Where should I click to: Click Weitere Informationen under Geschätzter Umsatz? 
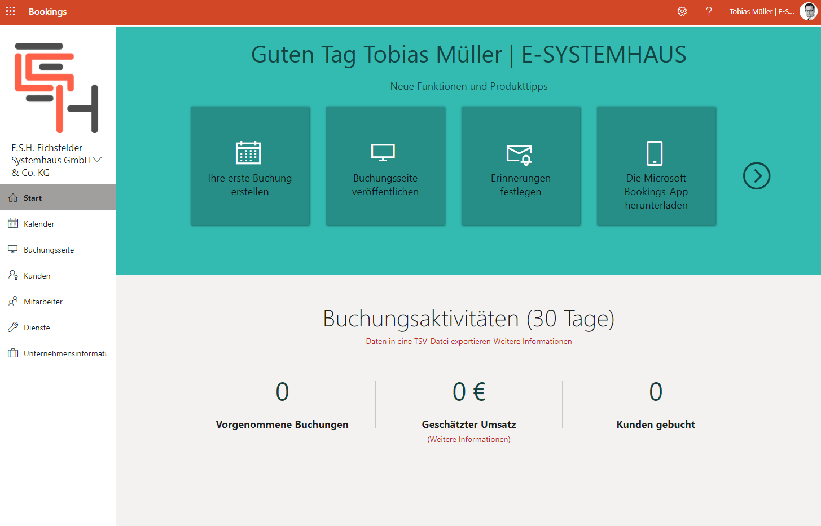468,439
